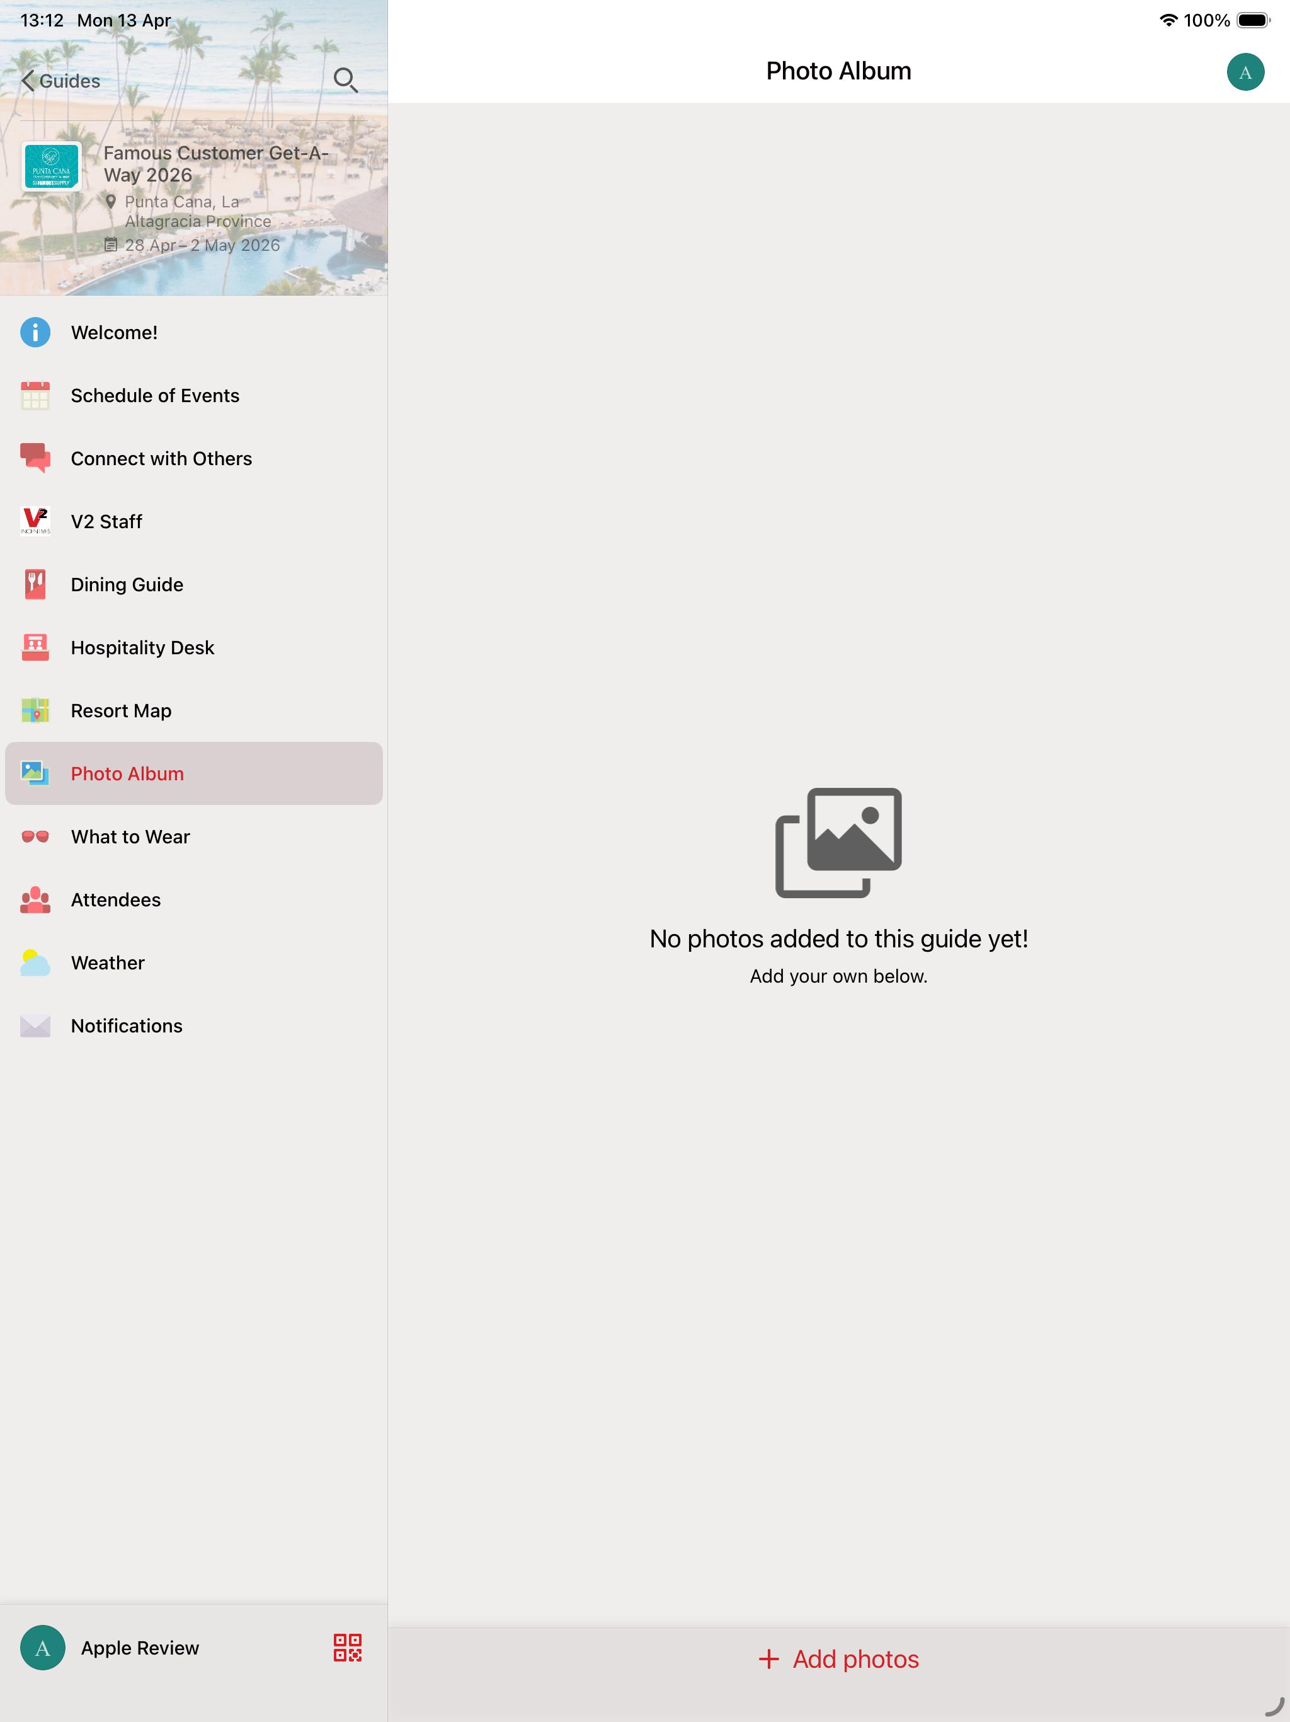
Task: Click the plus icon beside Add photos
Action: pos(768,1659)
